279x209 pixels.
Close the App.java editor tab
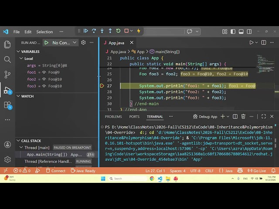(x=132, y=43)
